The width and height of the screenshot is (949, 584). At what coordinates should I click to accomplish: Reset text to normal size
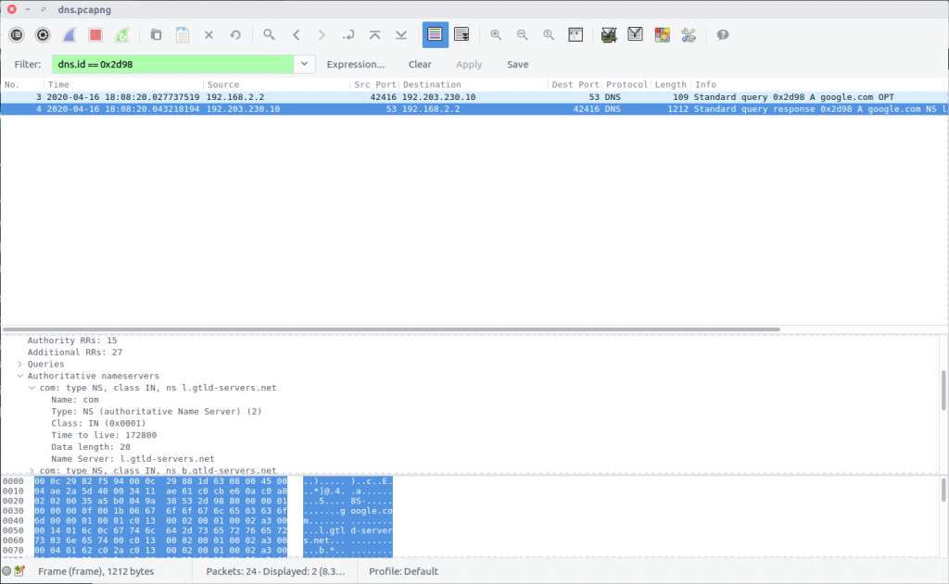click(549, 35)
